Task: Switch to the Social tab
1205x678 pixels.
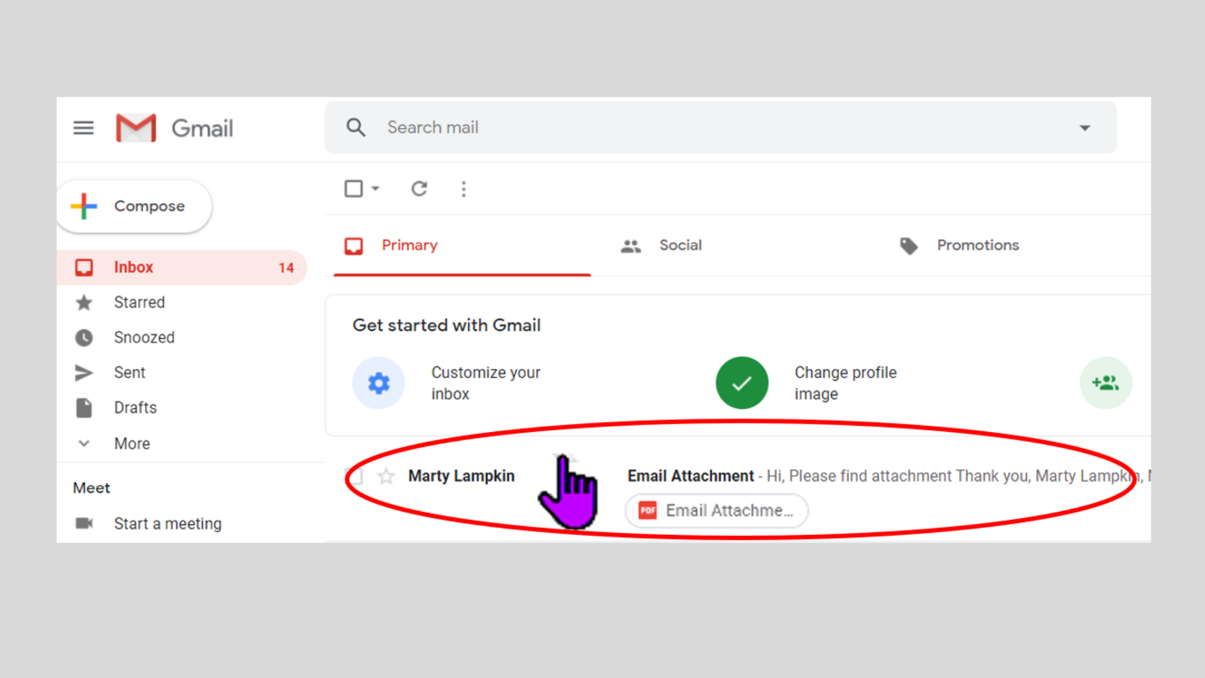Action: pos(678,245)
